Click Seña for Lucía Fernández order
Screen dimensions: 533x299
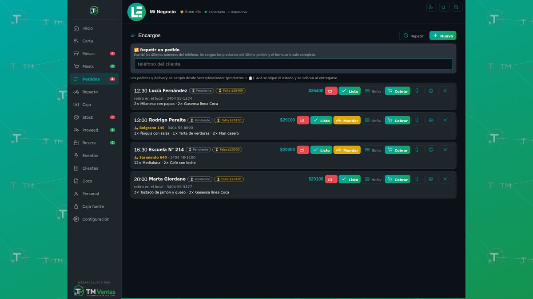tap(373, 91)
